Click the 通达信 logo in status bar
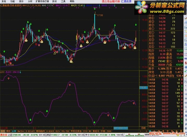The image size is (187, 137). [4, 135]
